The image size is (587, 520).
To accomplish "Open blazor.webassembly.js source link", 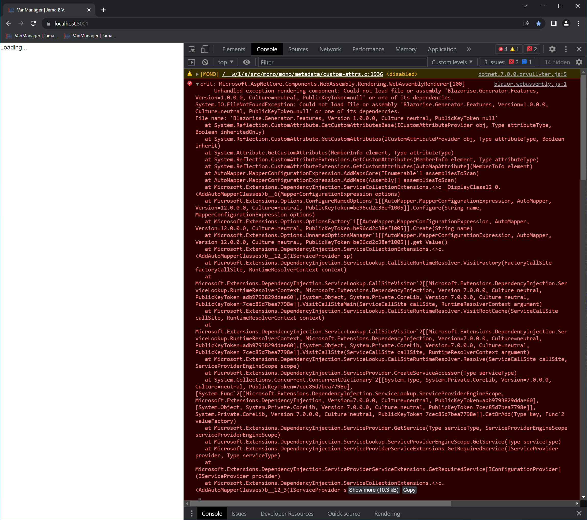I will 530,84.
